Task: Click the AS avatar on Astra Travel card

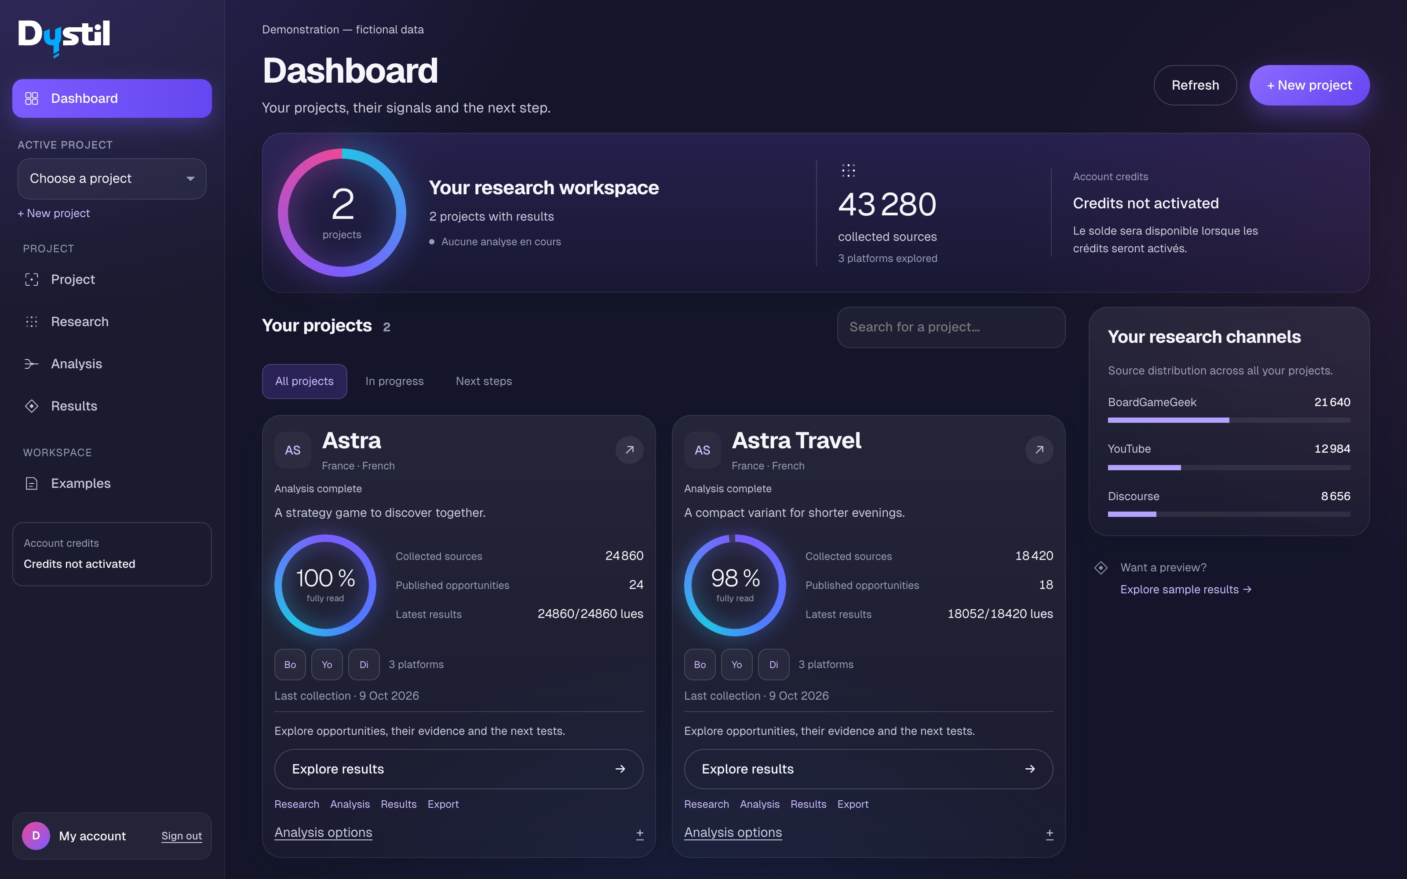Action: (702, 450)
